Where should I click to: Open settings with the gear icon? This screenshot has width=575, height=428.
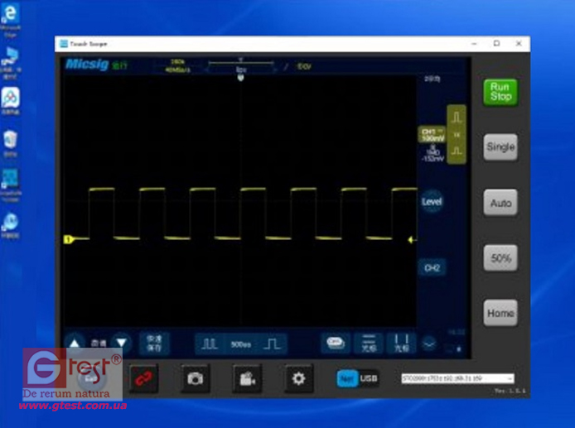tap(298, 378)
